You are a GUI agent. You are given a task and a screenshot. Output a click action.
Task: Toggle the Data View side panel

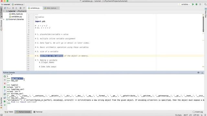206,13
